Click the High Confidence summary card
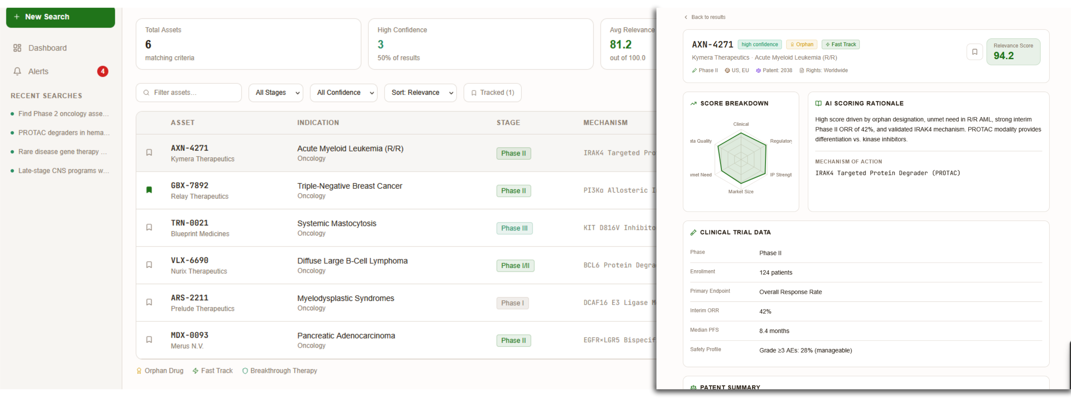Screen dimensions: 1071x398 click(481, 44)
